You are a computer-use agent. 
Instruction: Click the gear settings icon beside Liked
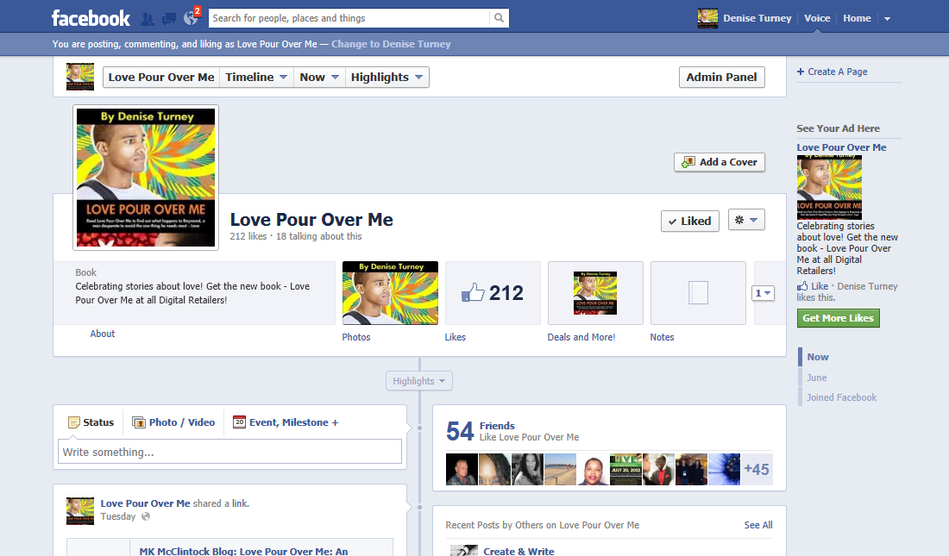pyautogui.click(x=746, y=220)
